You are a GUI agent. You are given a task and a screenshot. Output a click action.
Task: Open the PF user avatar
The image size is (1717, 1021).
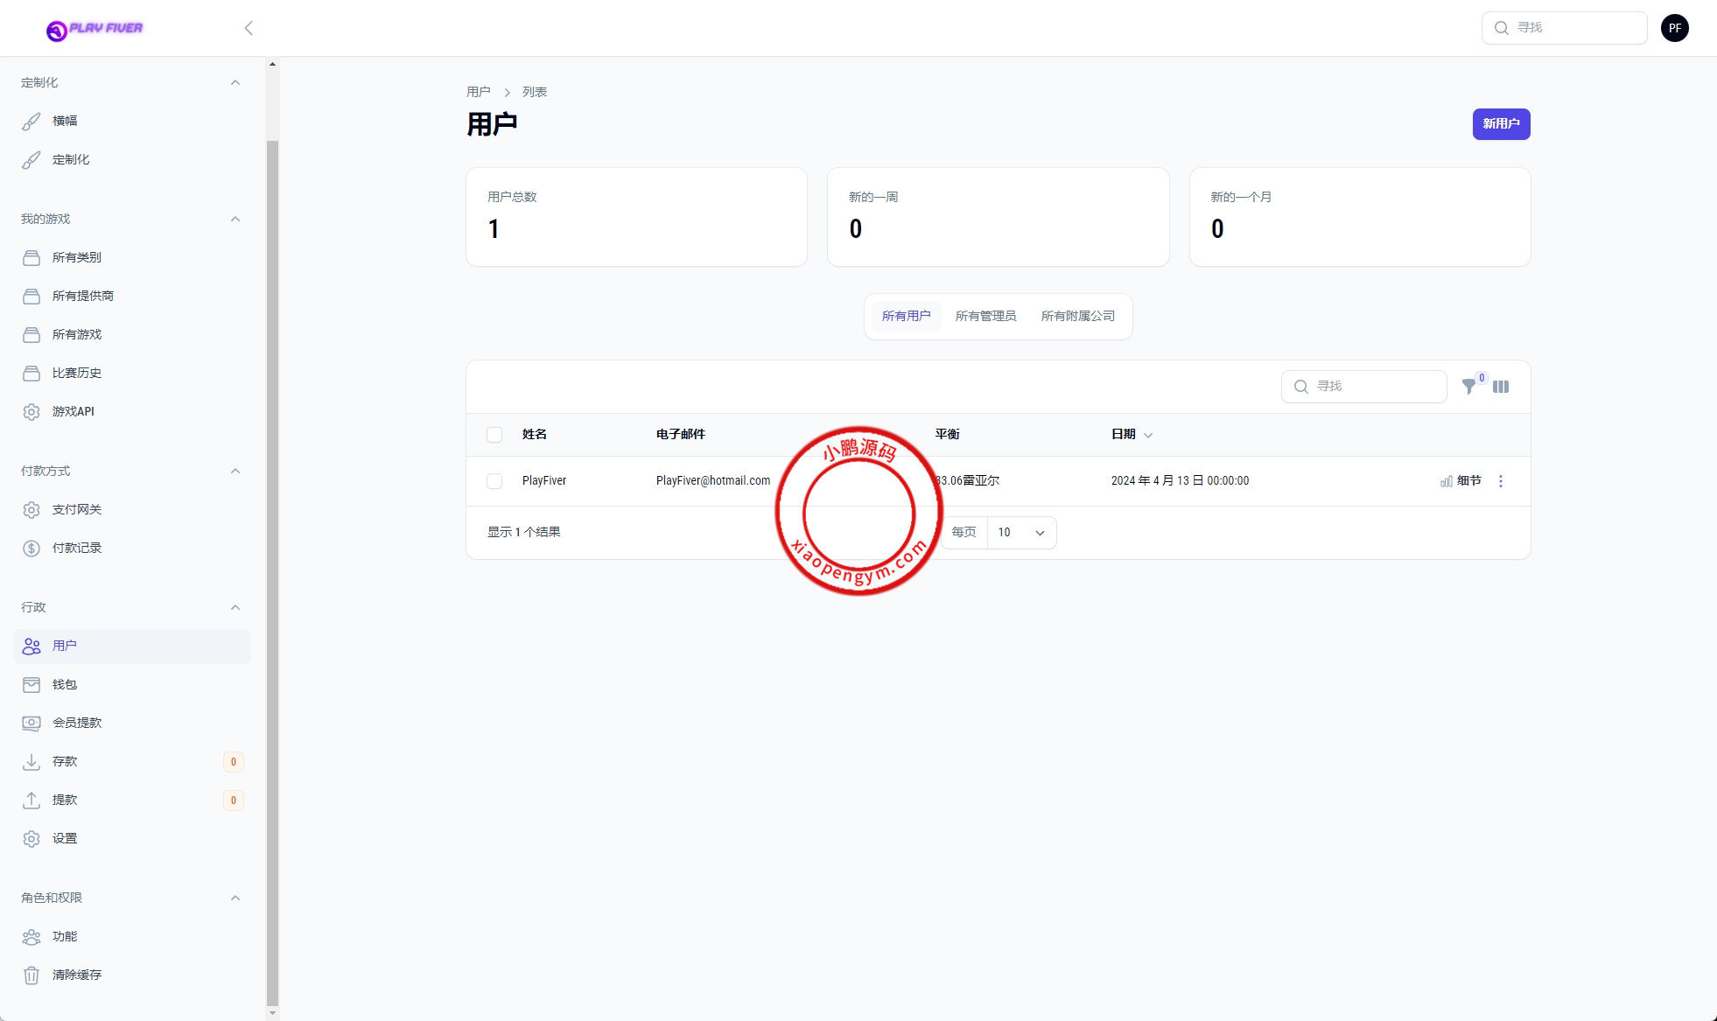coord(1674,28)
